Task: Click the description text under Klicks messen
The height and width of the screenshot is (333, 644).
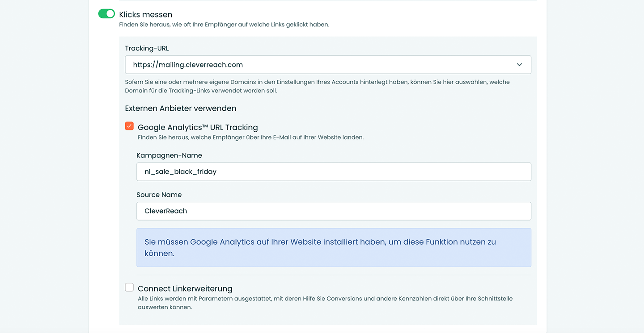Action: click(x=224, y=25)
